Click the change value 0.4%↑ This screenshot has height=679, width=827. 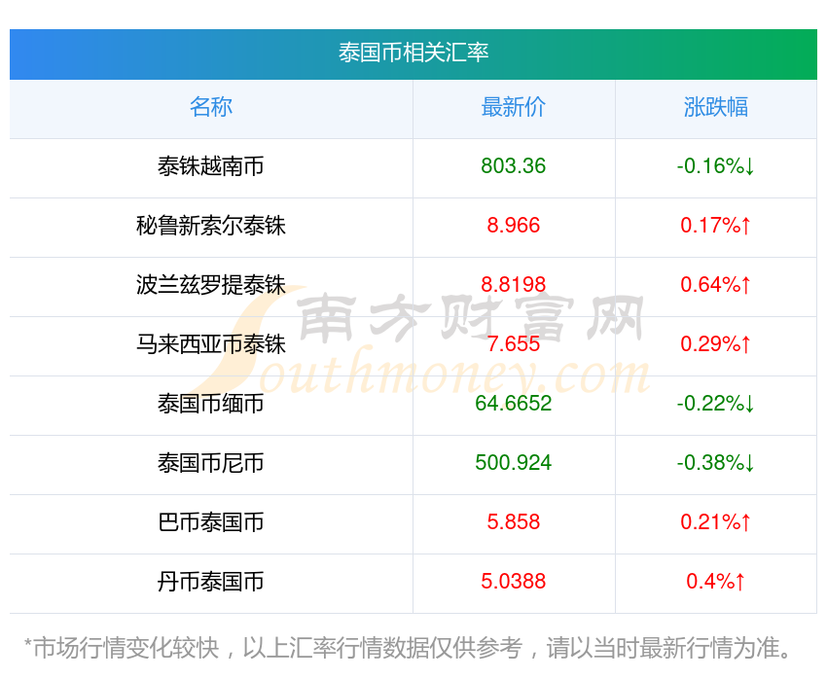(716, 582)
